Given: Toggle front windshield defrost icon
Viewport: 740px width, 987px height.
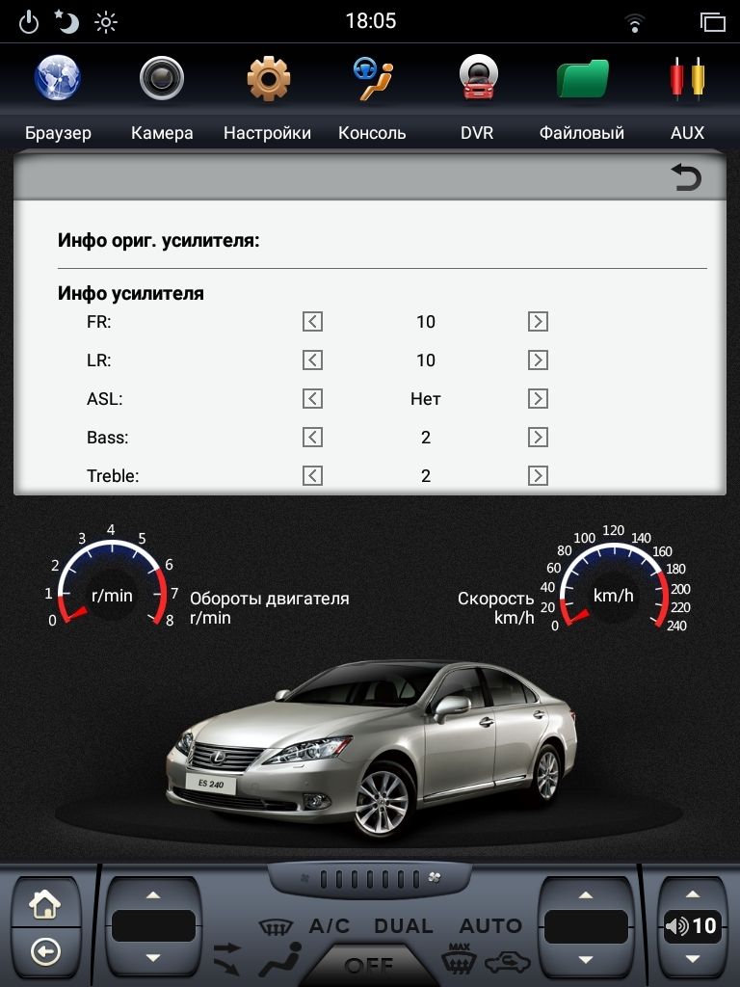Looking at the screenshot, I should [x=276, y=926].
